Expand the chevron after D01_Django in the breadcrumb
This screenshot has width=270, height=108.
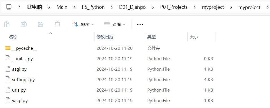[153, 7]
